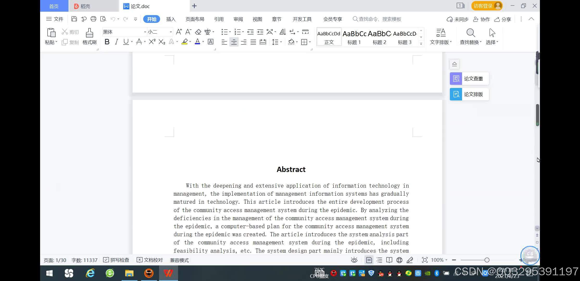Screen dimensions: 580x281
Task: Expand underline style dropdown arrow
Action: 132,42
